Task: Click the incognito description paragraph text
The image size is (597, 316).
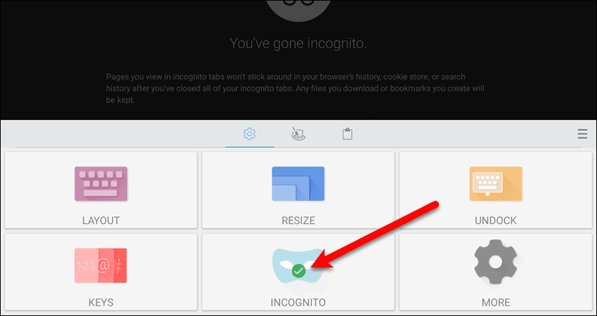Action: 295,89
